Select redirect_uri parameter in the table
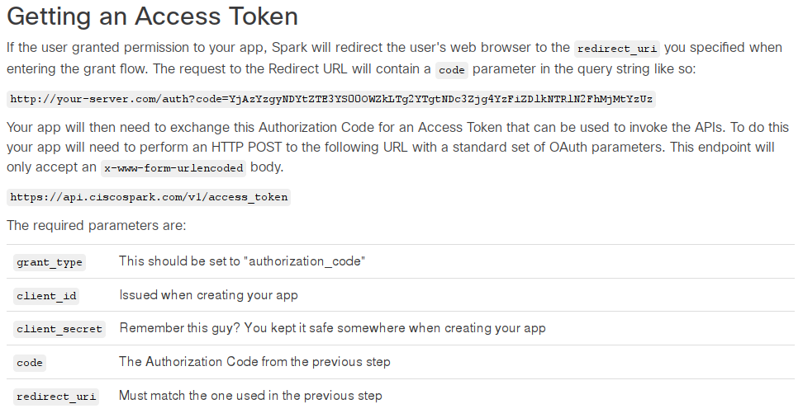The image size is (803, 418). [x=56, y=397]
